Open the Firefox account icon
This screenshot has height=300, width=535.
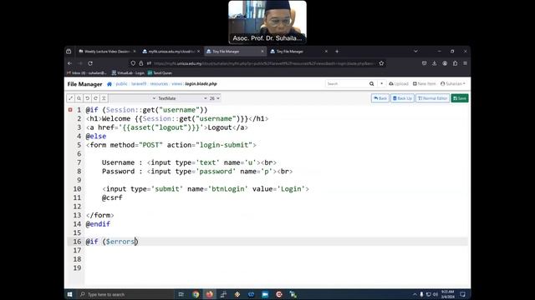point(445,63)
